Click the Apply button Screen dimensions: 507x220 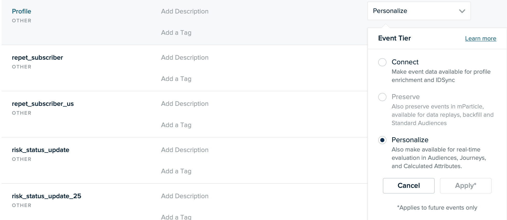point(466,185)
